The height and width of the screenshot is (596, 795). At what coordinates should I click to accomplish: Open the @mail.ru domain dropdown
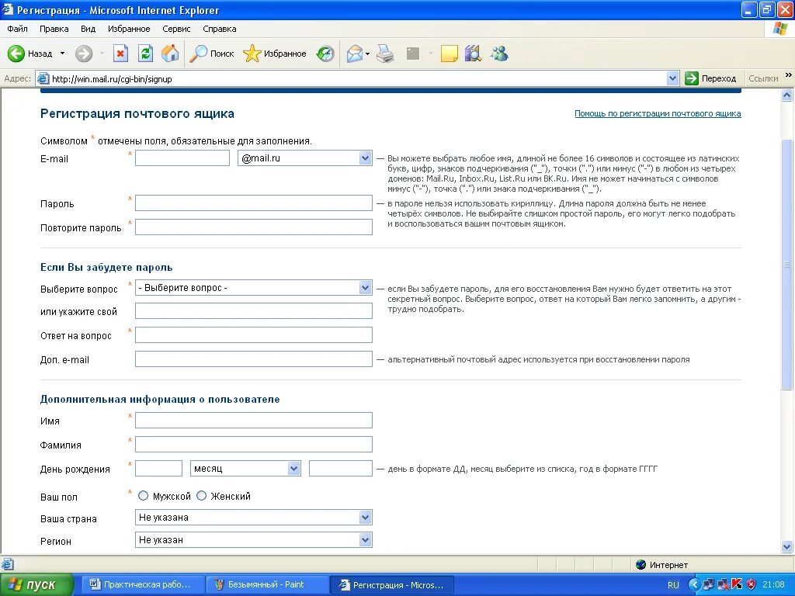[304, 158]
